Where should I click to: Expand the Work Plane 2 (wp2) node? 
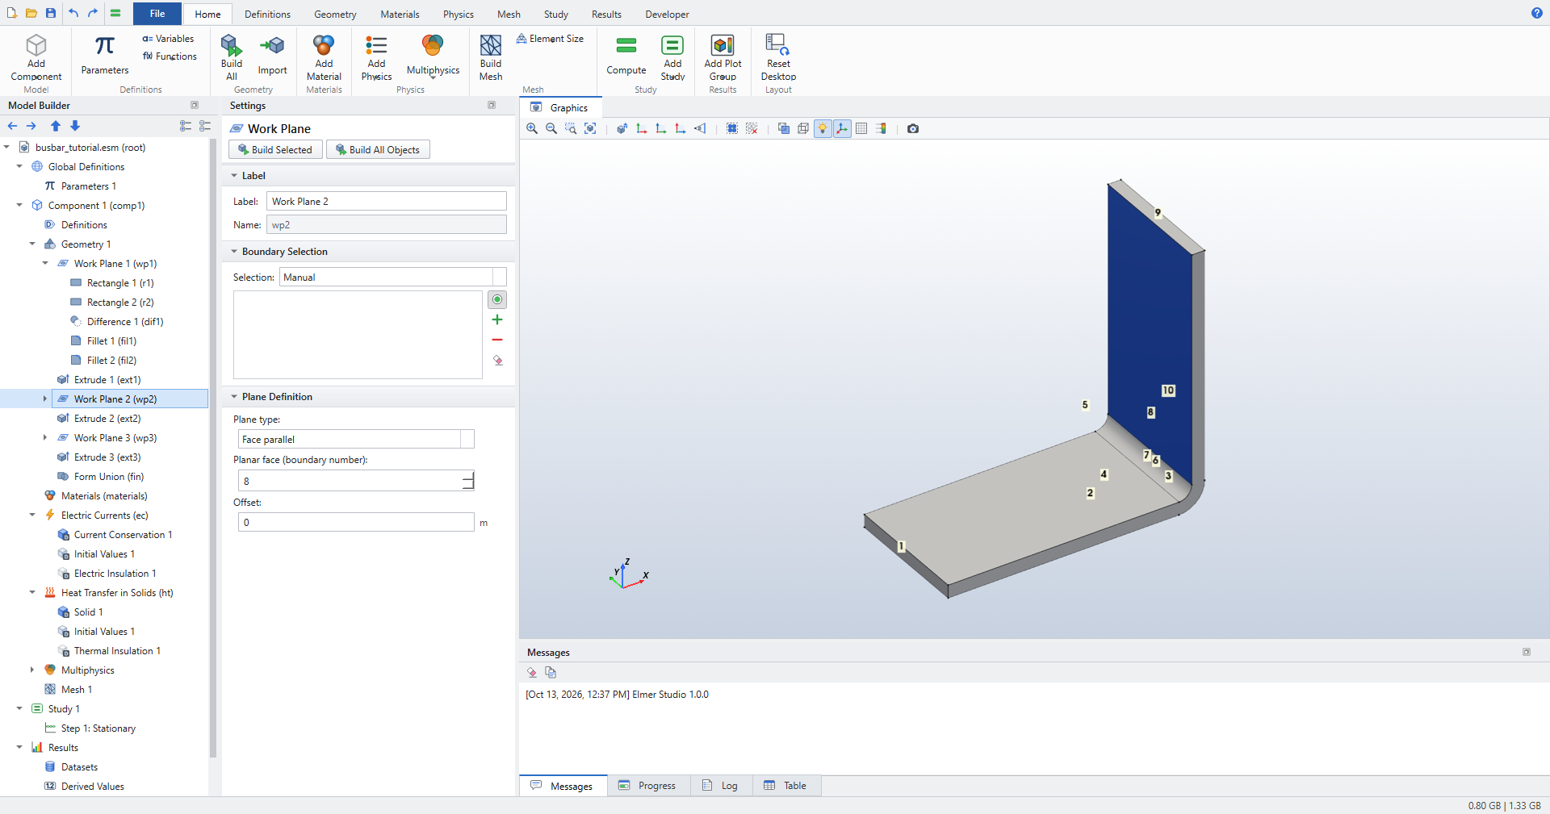[x=44, y=399]
